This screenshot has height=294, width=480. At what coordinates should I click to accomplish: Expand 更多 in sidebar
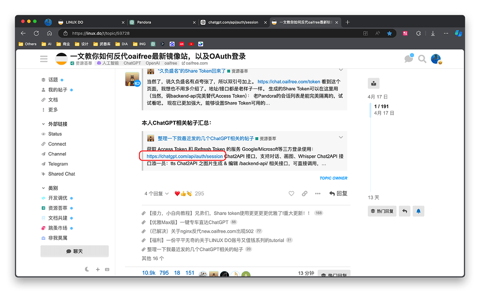(52, 110)
